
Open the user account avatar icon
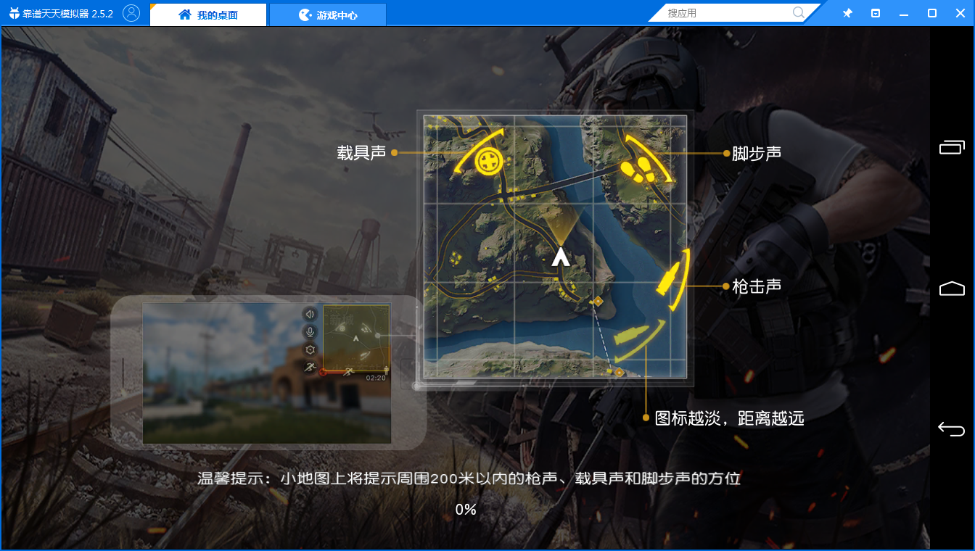[131, 13]
